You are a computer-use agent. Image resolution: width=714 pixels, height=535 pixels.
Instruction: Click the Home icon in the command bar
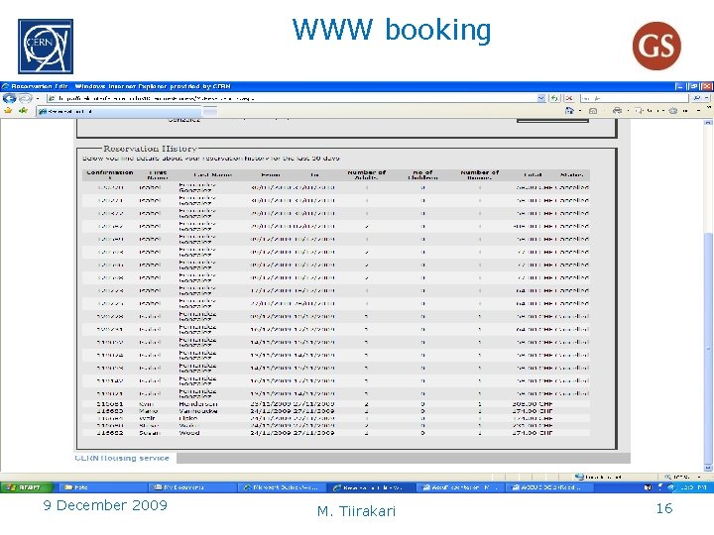click(x=569, y=111)
